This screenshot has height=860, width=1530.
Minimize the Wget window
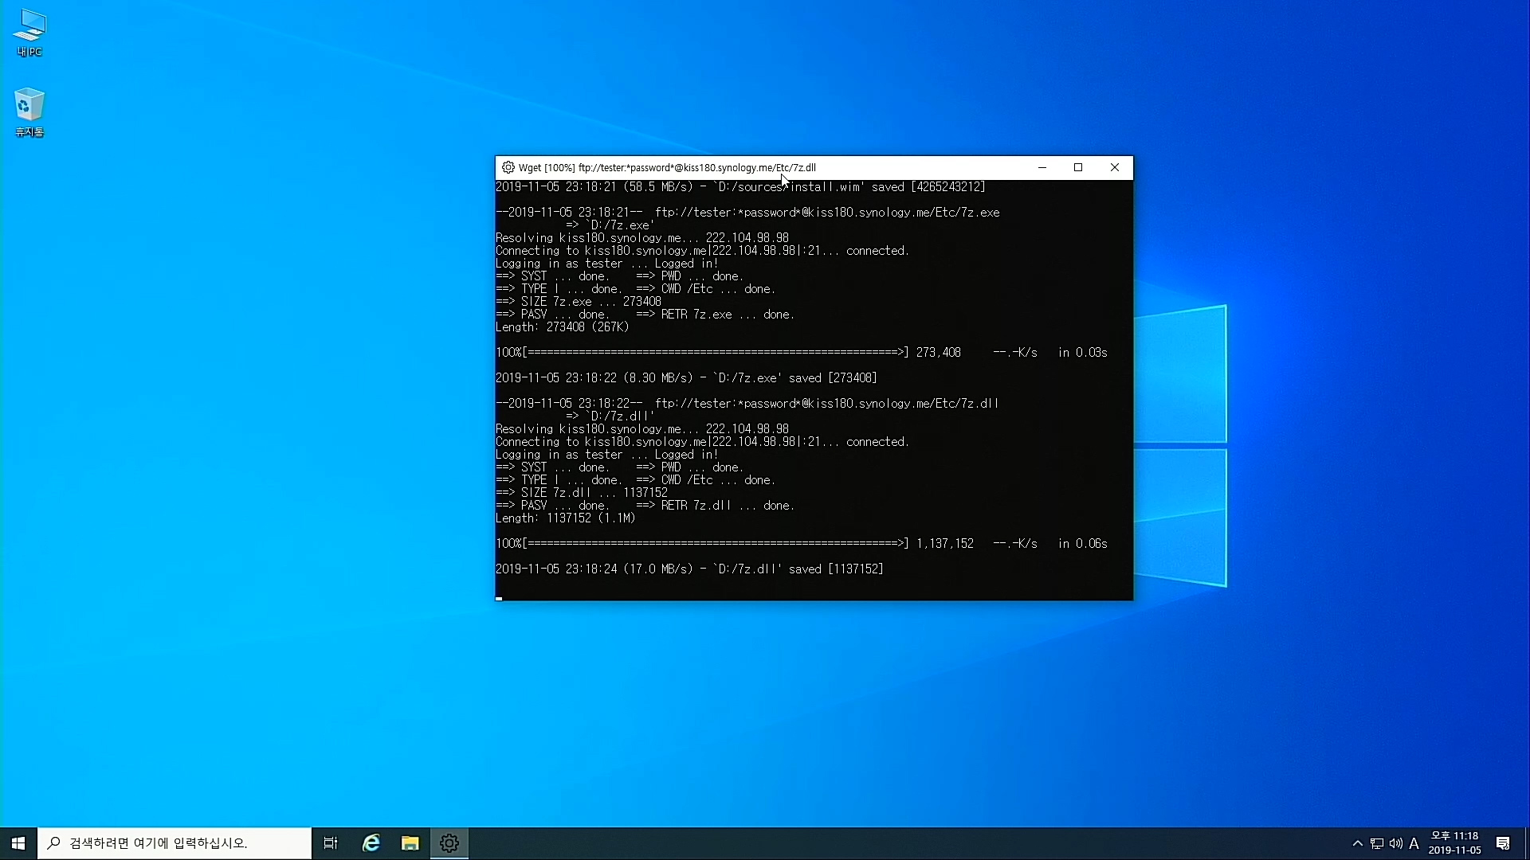(1042, 167)
